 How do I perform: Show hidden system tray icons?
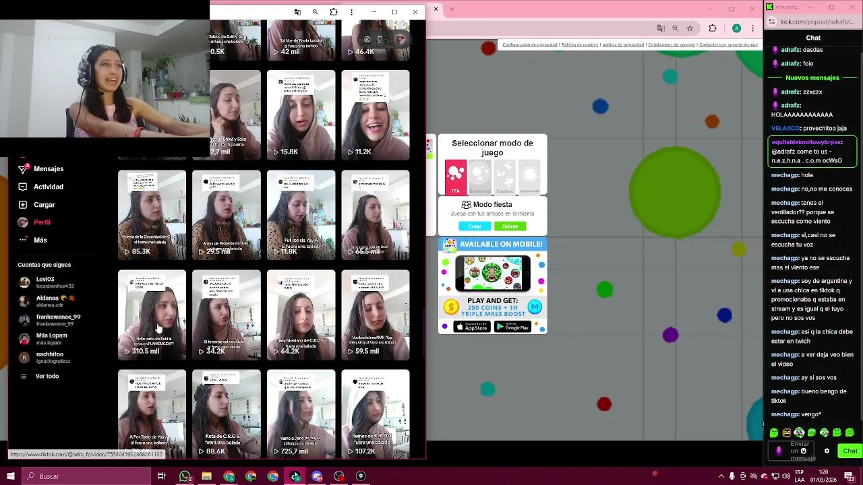721,476
